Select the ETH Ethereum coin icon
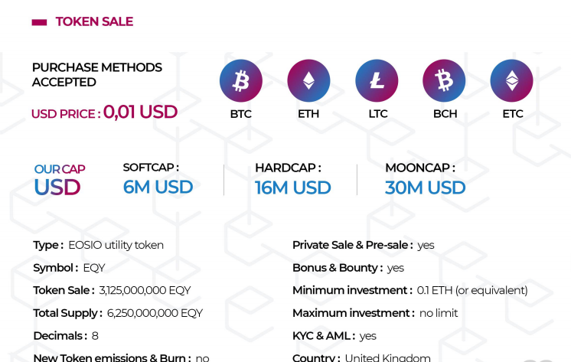The height and width of the screenshot is (362, 571). coord(308,80)
